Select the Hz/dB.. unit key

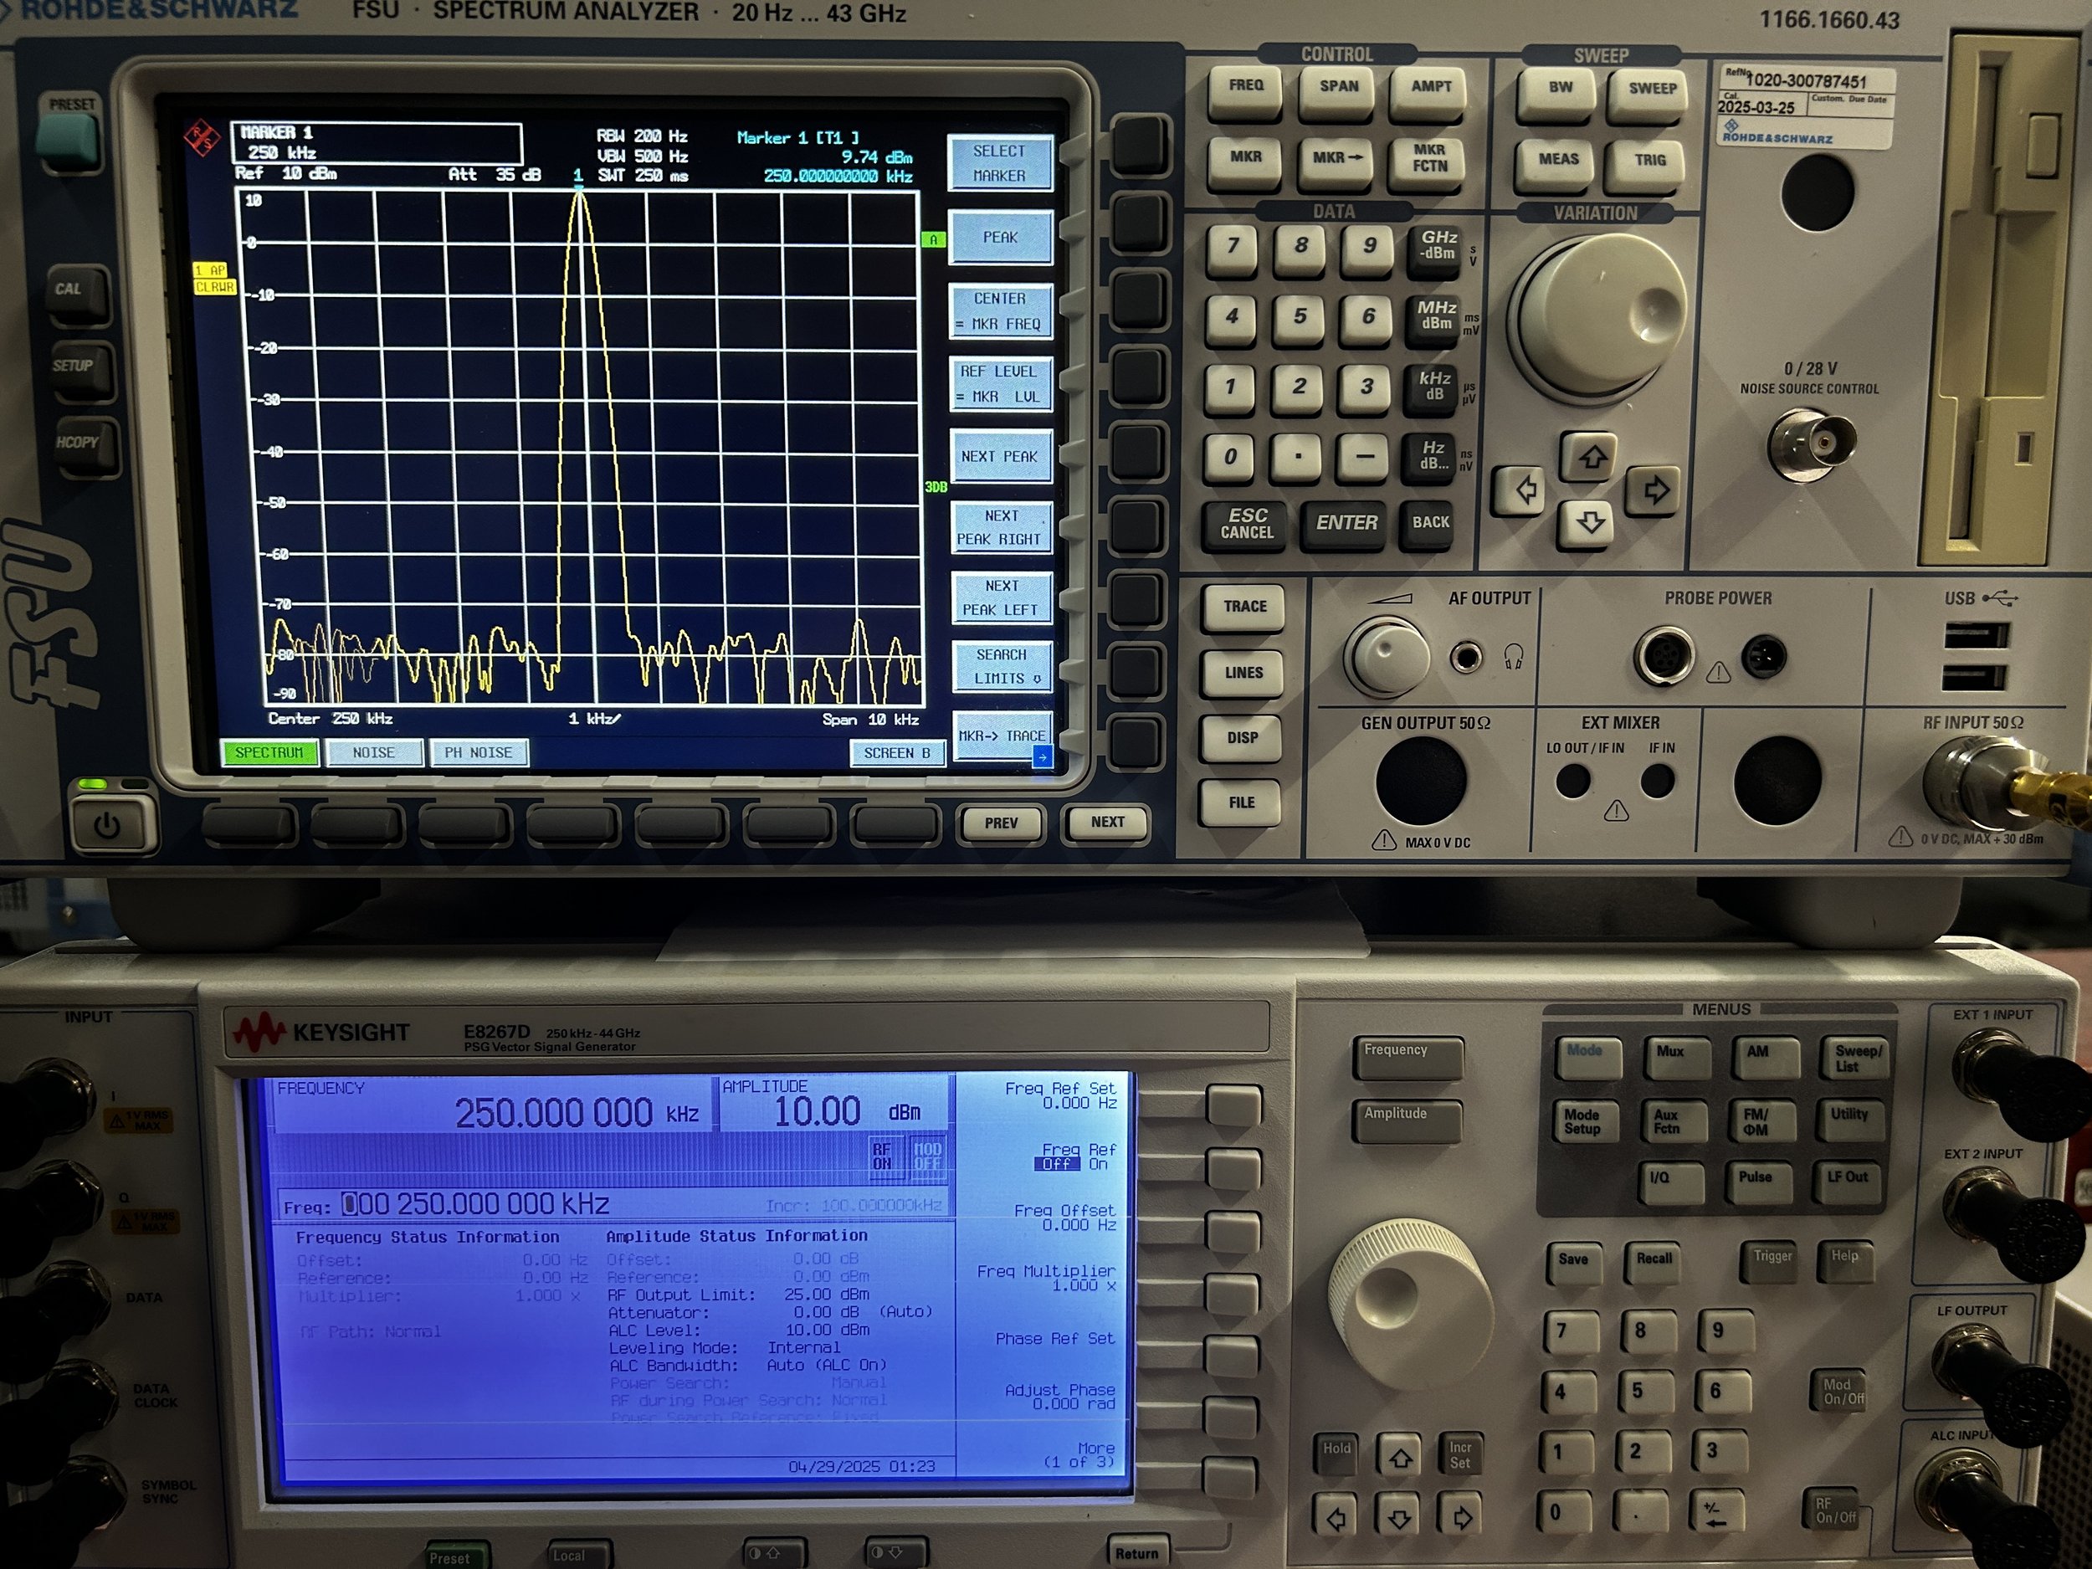coord(1433,456)
